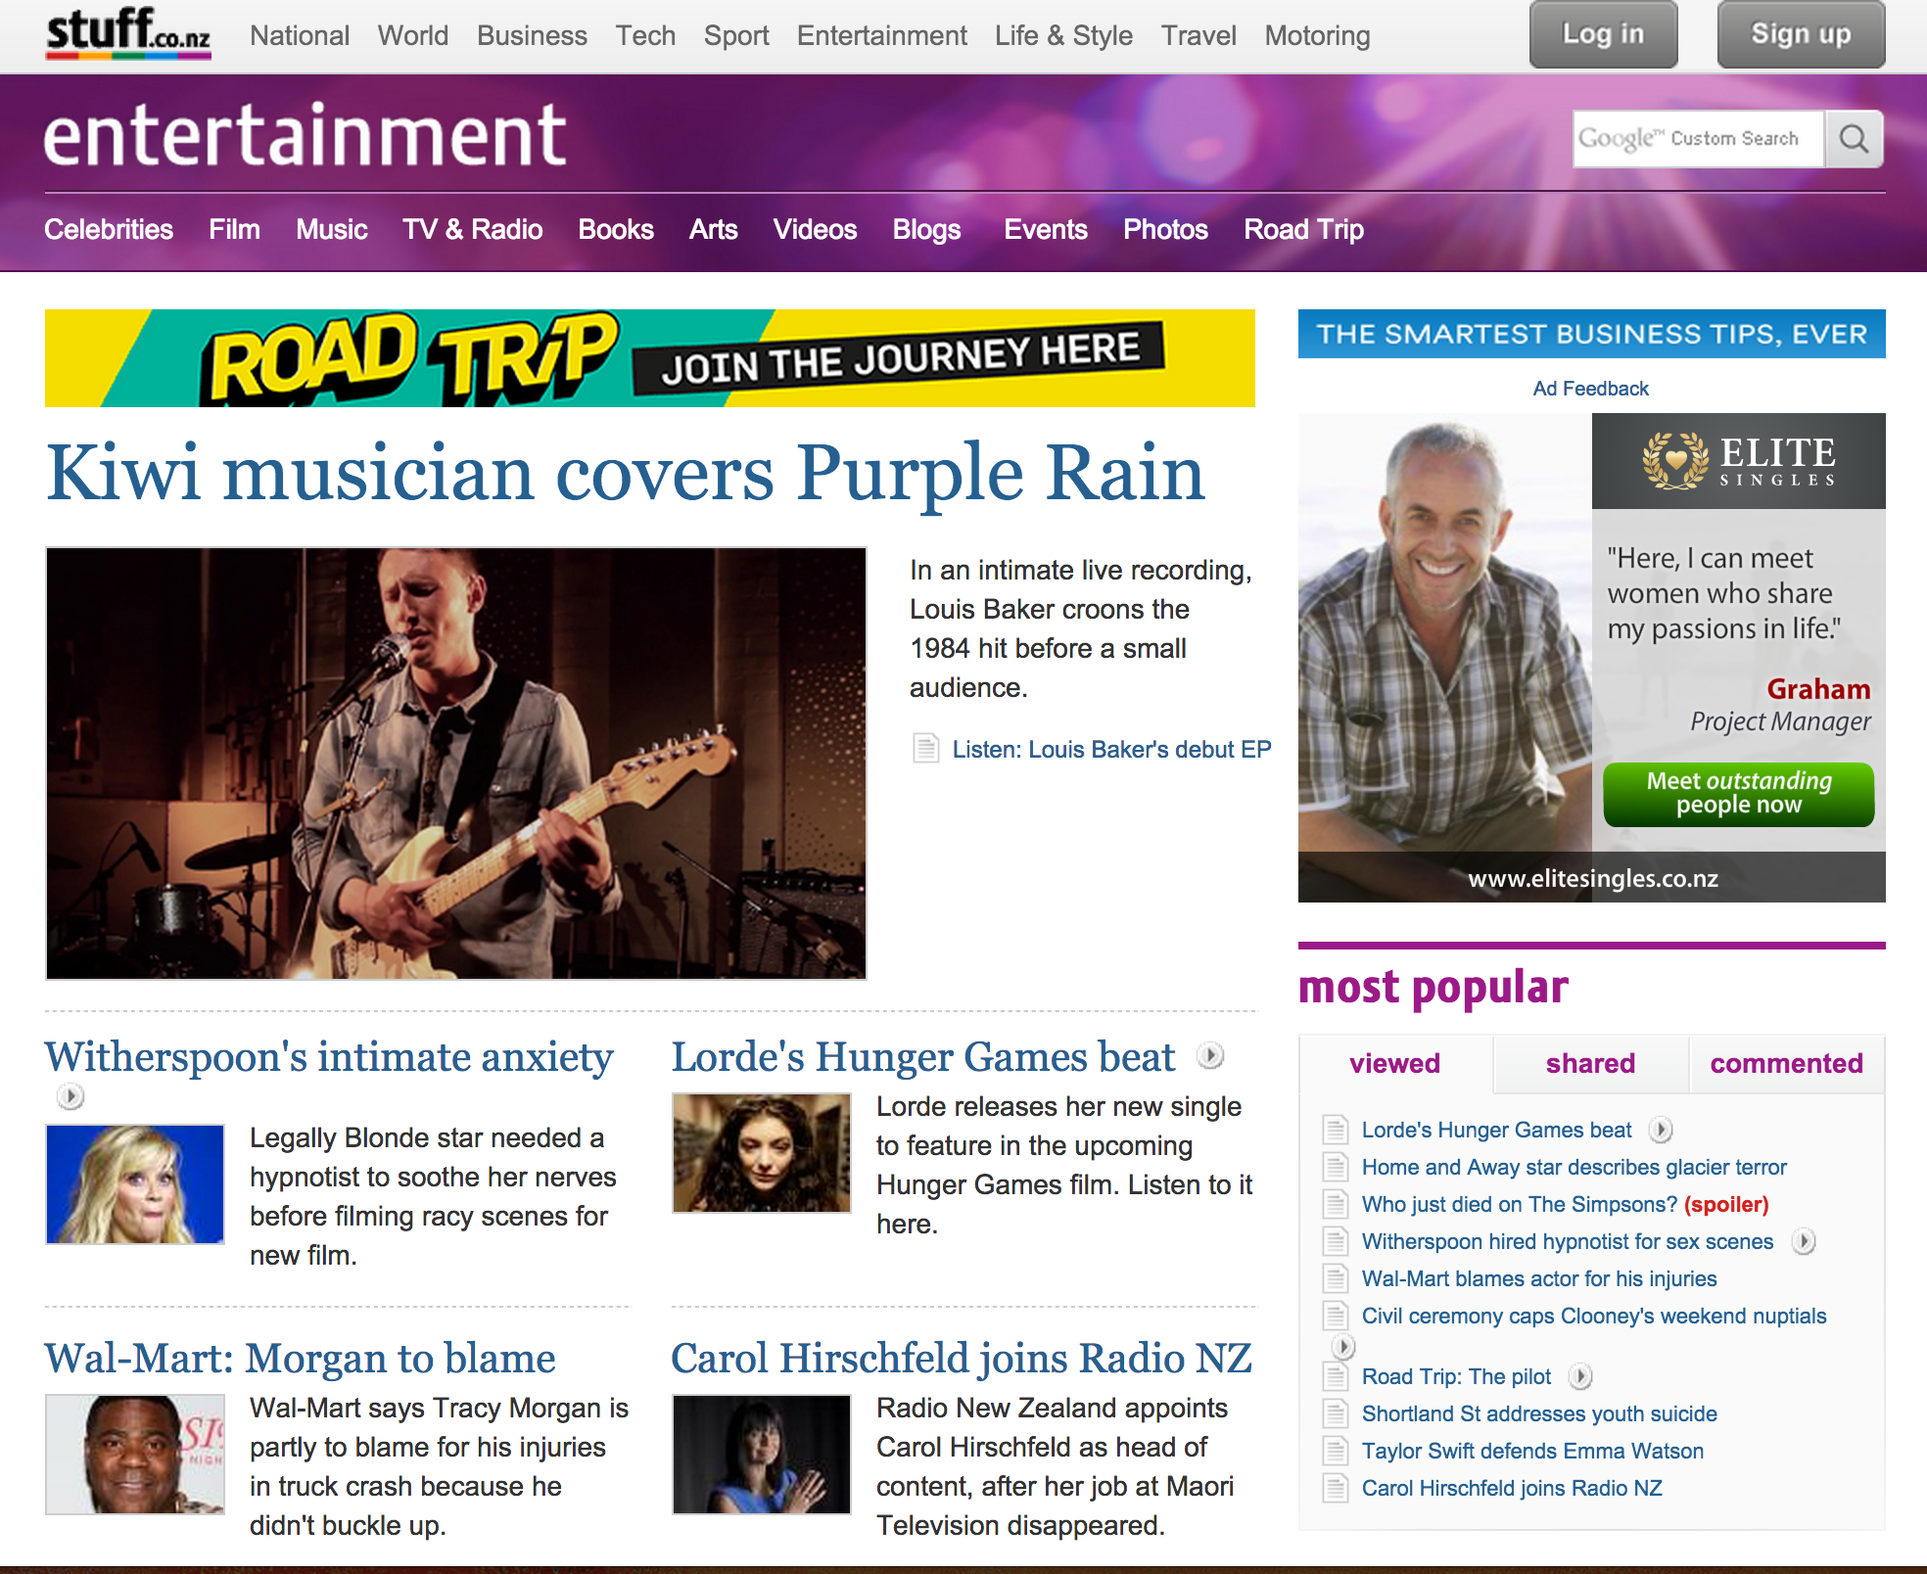Click video icon below Civil ceremony caps Clooney's link
This screenshot has width=1927, height=1574.
click(1342, 1347)
